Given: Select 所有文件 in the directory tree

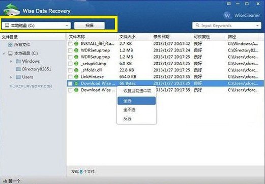Looking at the screenshot, I should click(x=22, y=45).
